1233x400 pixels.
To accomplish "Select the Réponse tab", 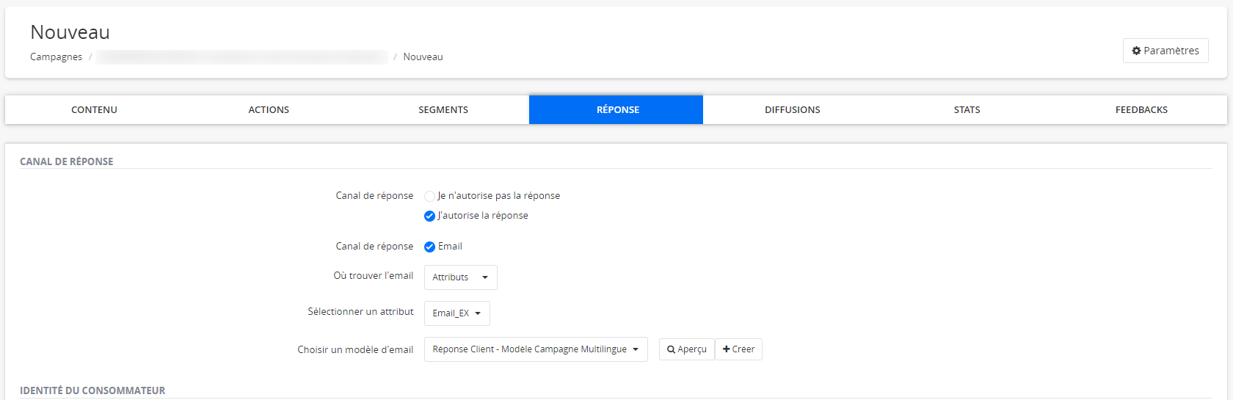I will [616, 110].
